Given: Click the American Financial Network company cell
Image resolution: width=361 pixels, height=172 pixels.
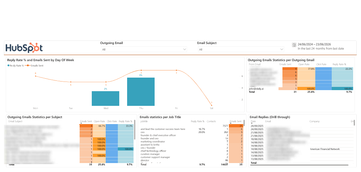Looking at the screenshot, I should click(325, 149).
